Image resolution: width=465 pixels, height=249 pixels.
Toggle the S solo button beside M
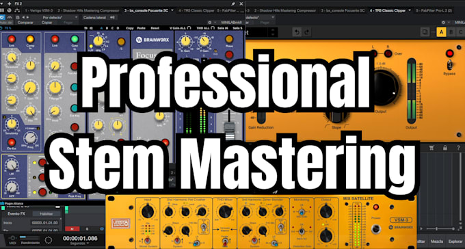coord(87,228)
